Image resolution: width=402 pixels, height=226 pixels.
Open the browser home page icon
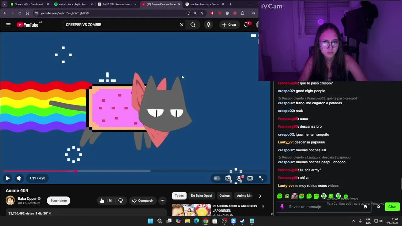27,13
